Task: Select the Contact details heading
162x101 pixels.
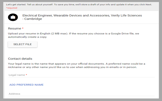Action: coord(20,59)
